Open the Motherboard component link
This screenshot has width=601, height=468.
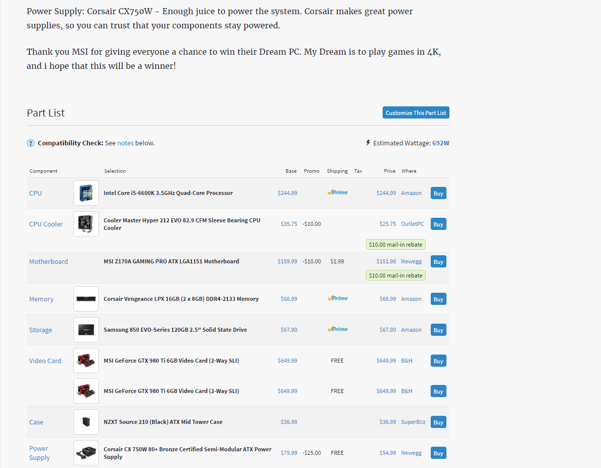pos(48,261)
